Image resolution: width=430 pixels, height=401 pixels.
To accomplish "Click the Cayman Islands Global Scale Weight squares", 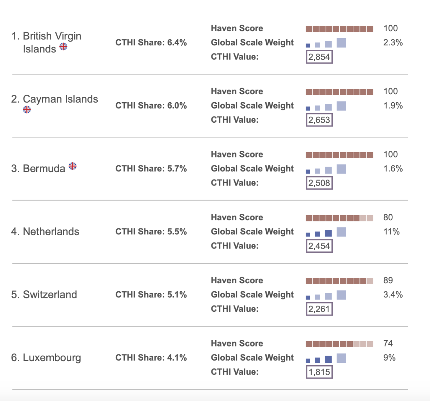I will [326, 106].
